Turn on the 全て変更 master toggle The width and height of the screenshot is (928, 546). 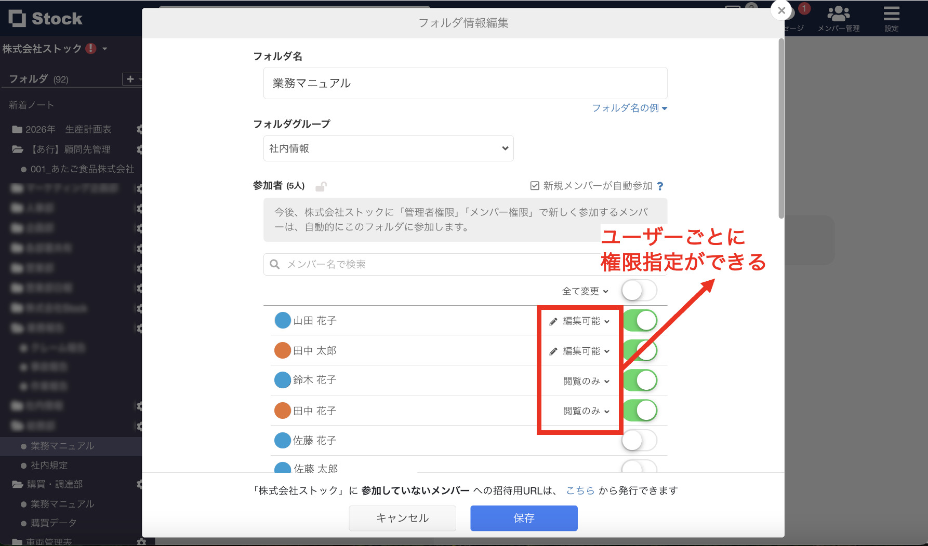tap(639, 291)
